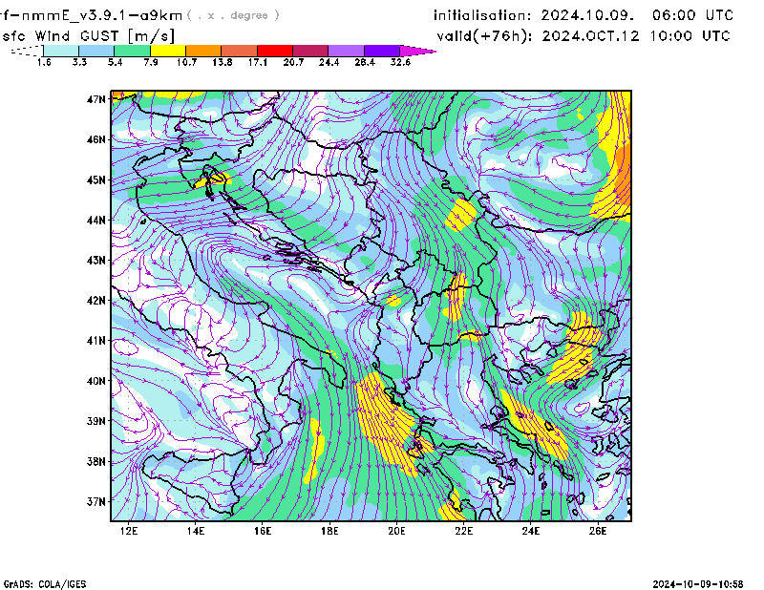This screenshot has width=764, height=590.
Task: Click the violet legend swatch after 28.4
Action: 382,51
